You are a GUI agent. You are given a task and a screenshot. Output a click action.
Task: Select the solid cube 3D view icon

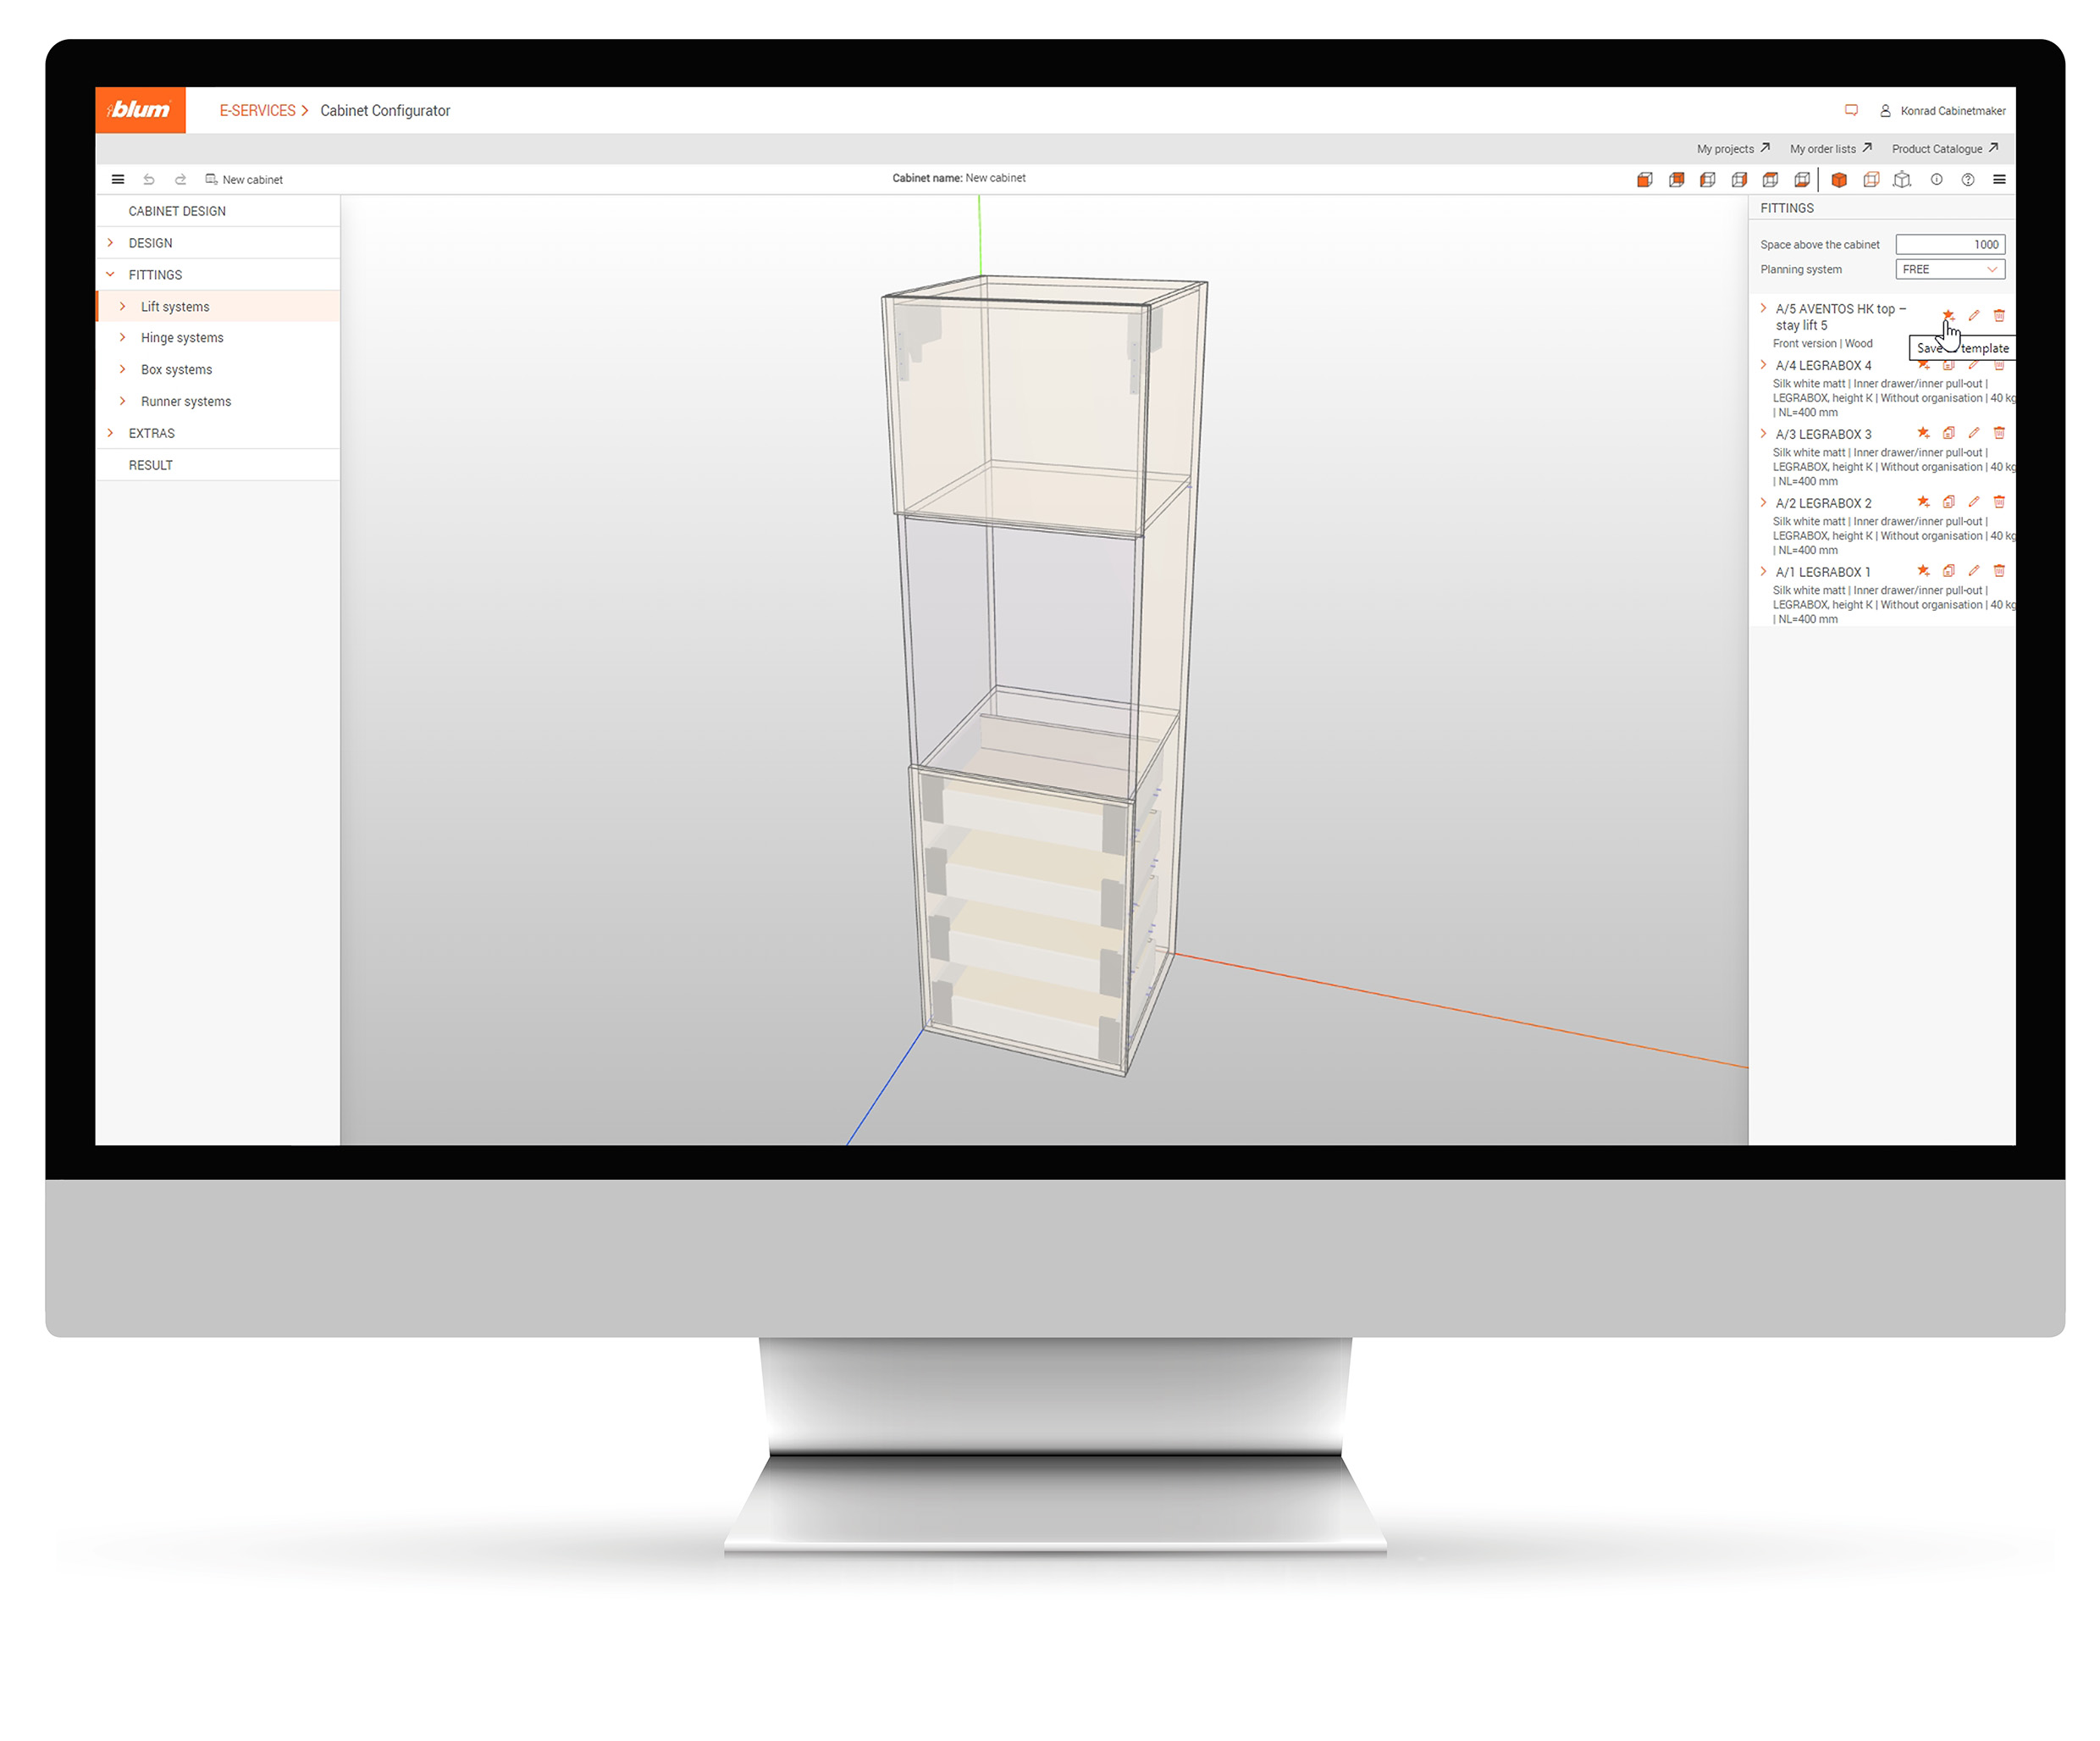coord(1840,181)
